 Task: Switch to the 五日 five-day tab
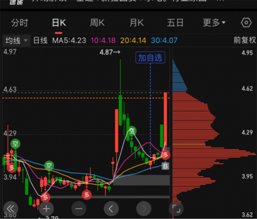click(175, 22)
